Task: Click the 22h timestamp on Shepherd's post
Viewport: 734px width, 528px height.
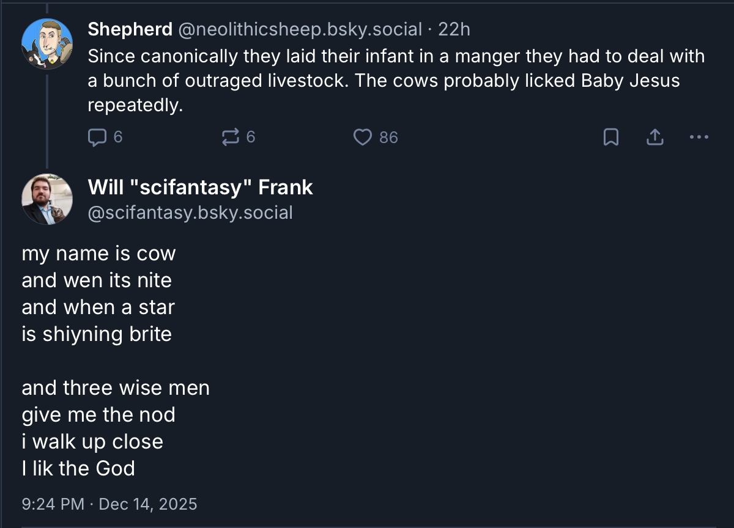Action: pos(454,29)
